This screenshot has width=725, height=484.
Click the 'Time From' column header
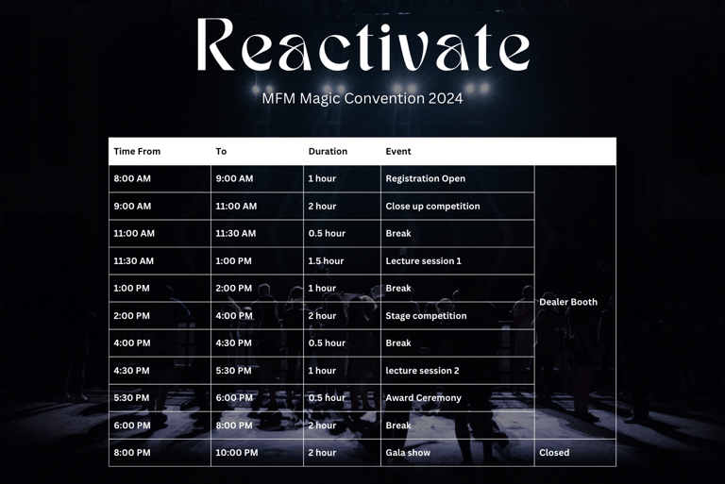(x=137, y=151)
